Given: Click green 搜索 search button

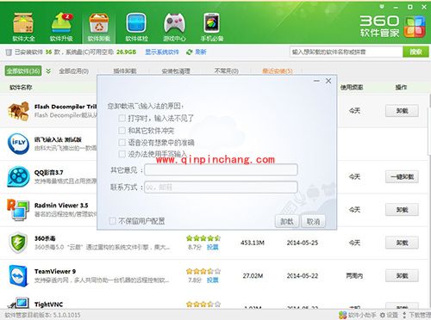Looking at the screenshot, I should tap(415, 52).
